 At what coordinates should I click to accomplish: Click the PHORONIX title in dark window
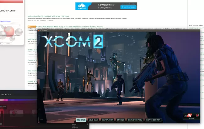(x=6, y=95)
